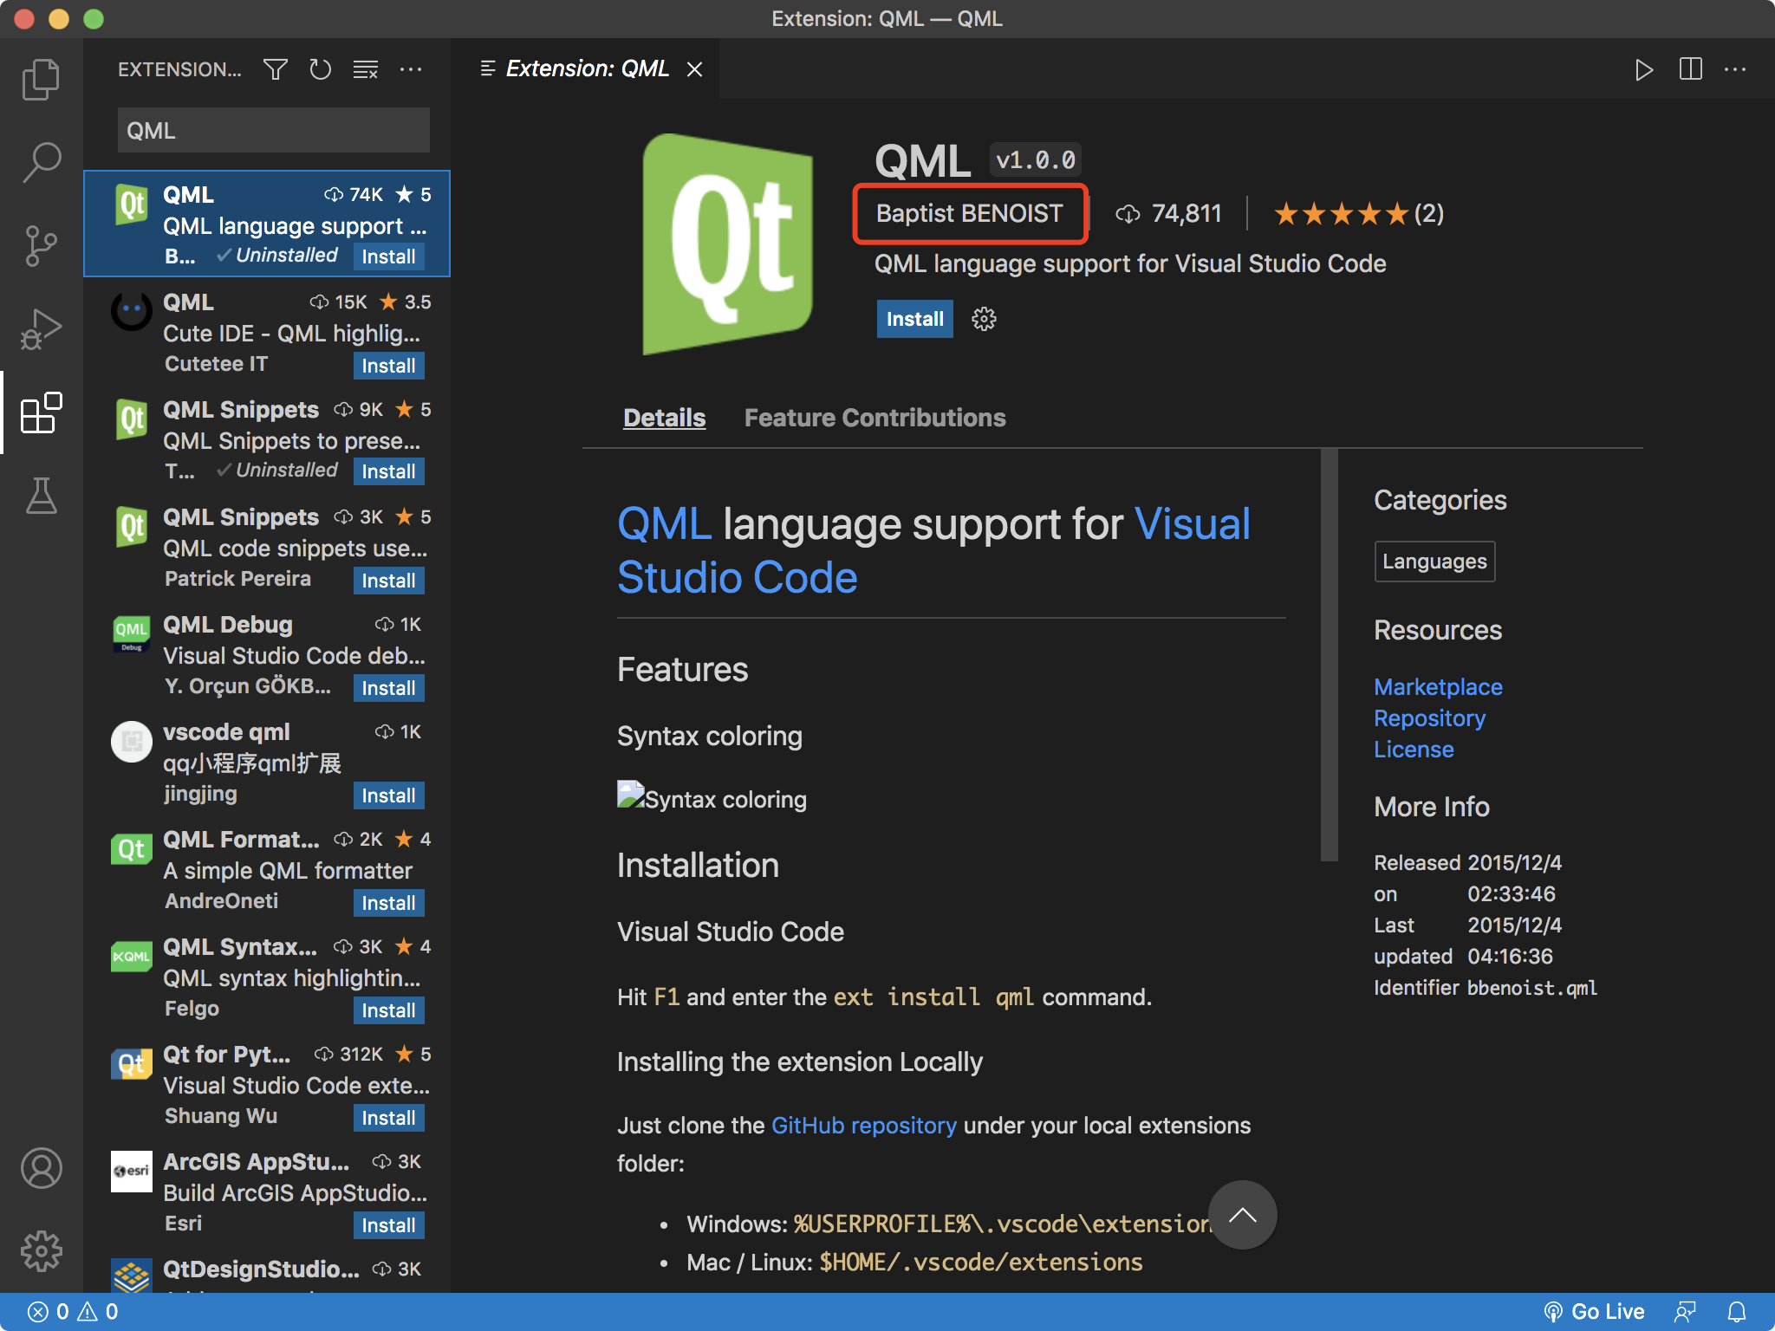Click the Baptist BENOIST publisher name
Image resolution: width=1775 pixels, height=1331 pixels.
[x=969, y=213]
